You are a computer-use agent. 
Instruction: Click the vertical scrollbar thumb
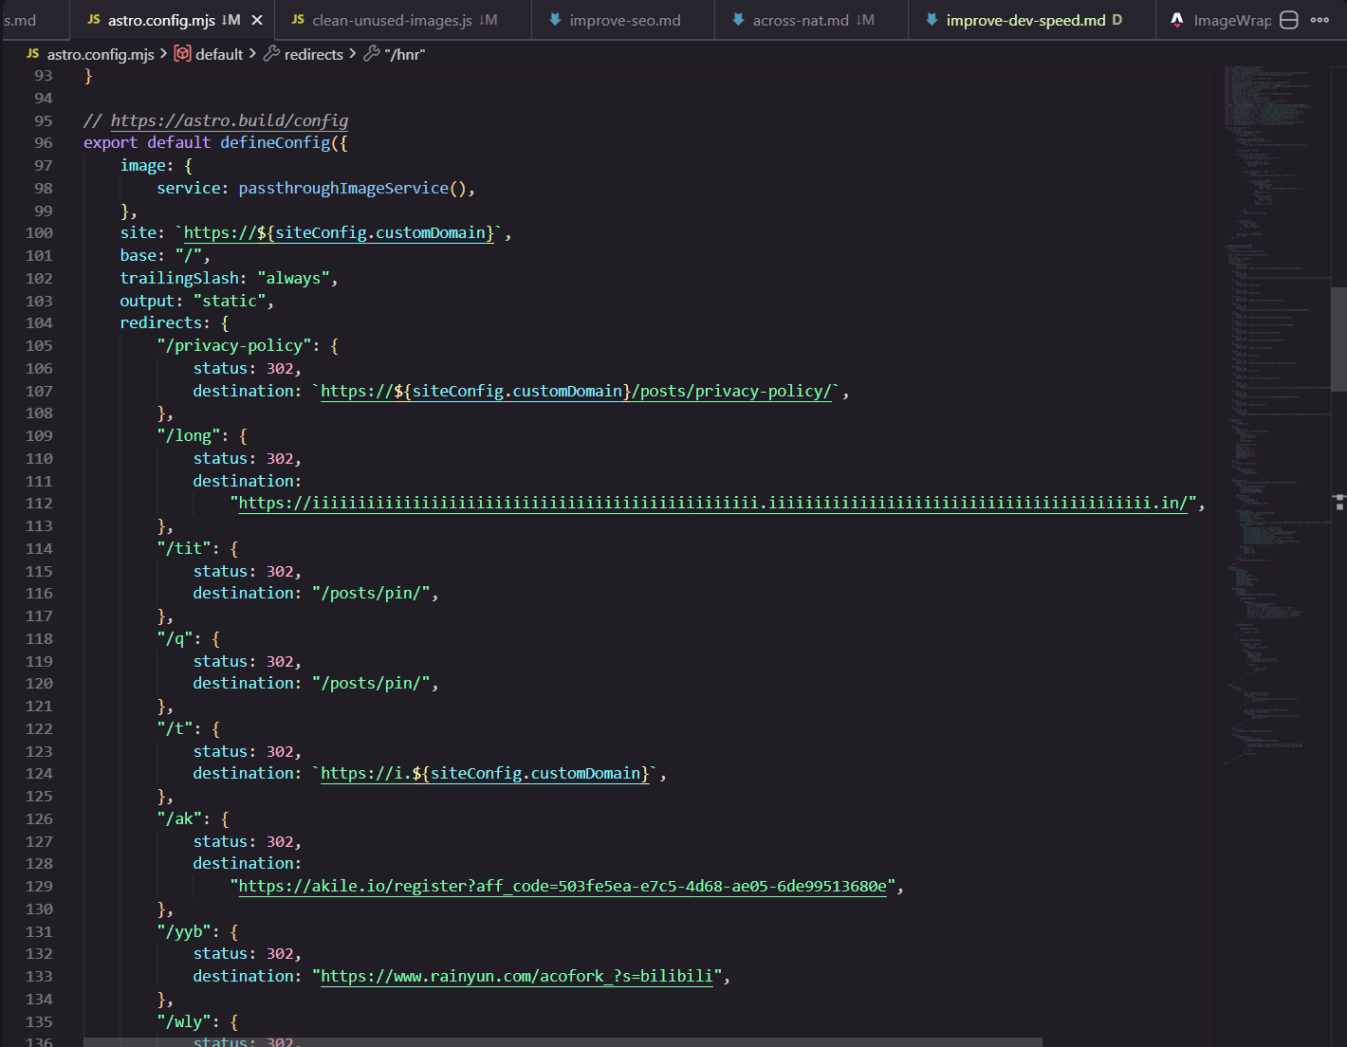[x=1338, y=339]
